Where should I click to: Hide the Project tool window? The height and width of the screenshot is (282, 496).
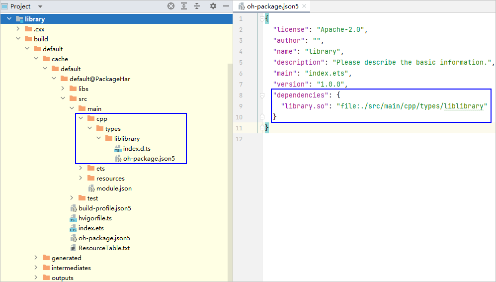(226, 6)
